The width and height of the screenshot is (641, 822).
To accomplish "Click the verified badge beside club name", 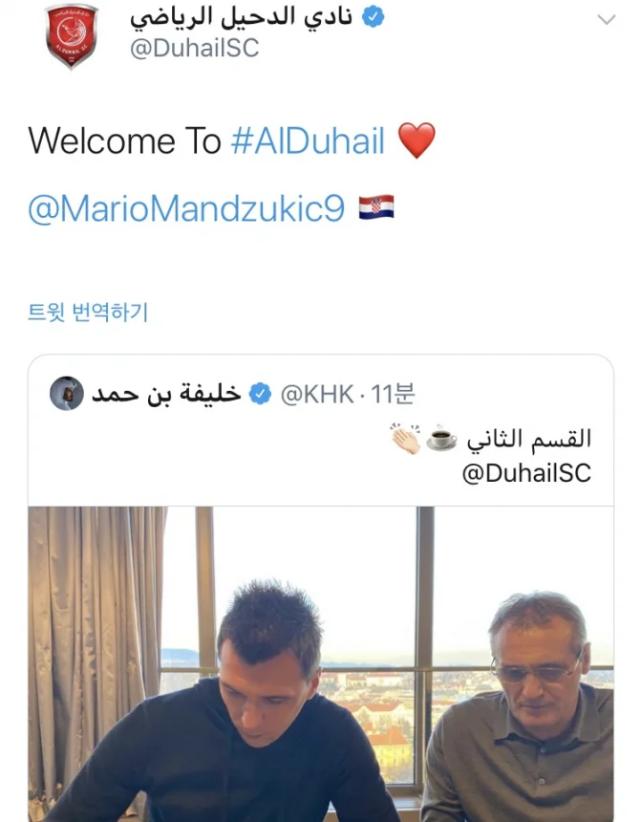I will 374,17.
